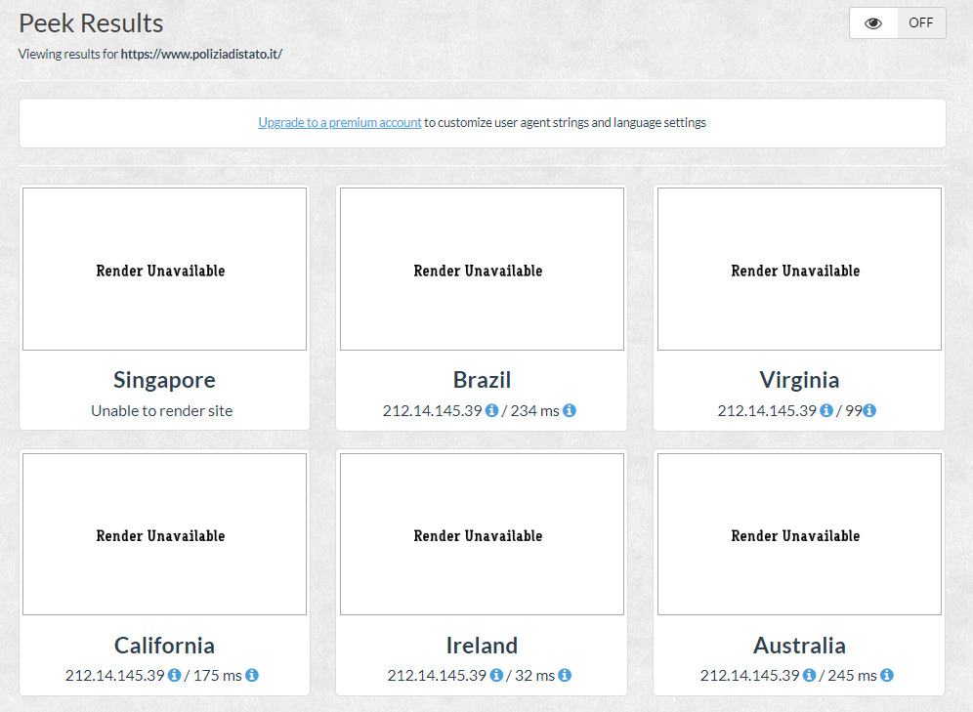Select the Virginia render preview
Screen dimensions: 973x712
tap(799, 269)
